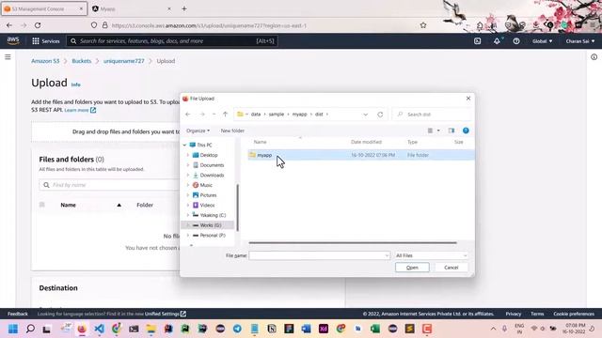Open view options dropdown arrow
This screenshot has height=338, width=602.
(x=438, y=131)
